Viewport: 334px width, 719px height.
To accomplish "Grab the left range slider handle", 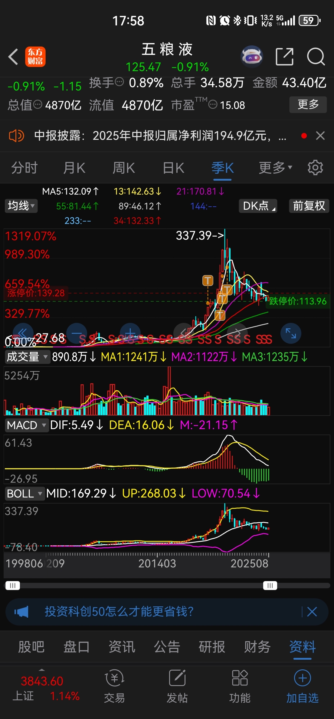I will pyautogui.click(x=13, y=586).
